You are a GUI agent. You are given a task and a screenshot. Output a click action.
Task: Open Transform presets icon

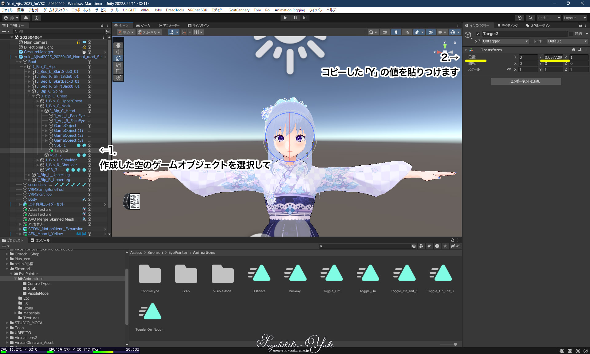point(580,50)
